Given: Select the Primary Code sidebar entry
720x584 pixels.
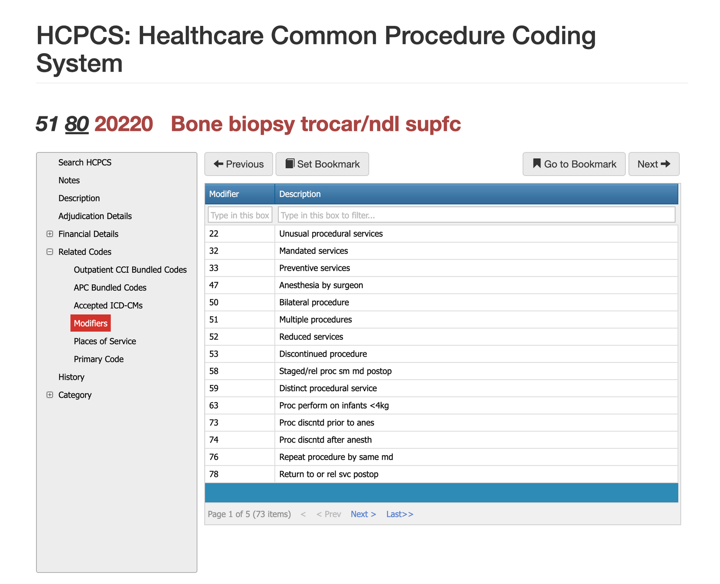Looking at the screenshot, I should [x=98, y=359].
